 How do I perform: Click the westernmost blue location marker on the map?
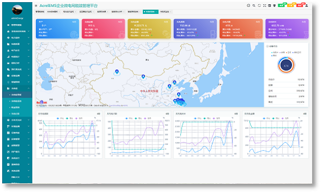pyautogui.click(x=116, y=72)
